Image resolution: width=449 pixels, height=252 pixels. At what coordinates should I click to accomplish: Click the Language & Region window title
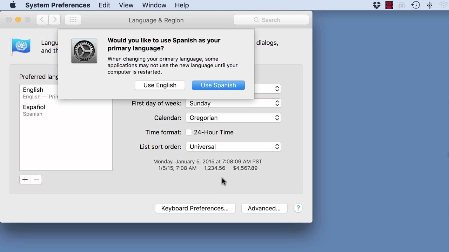[156, 20]
